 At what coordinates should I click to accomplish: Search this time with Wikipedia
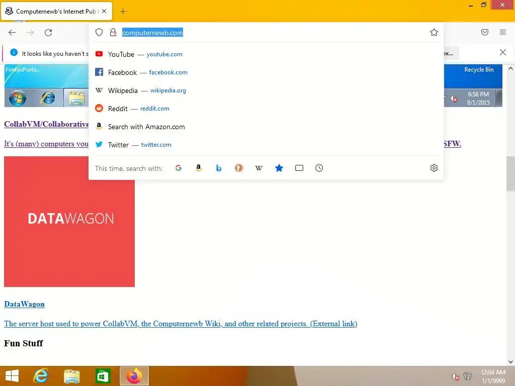click(x=259, y=168)
